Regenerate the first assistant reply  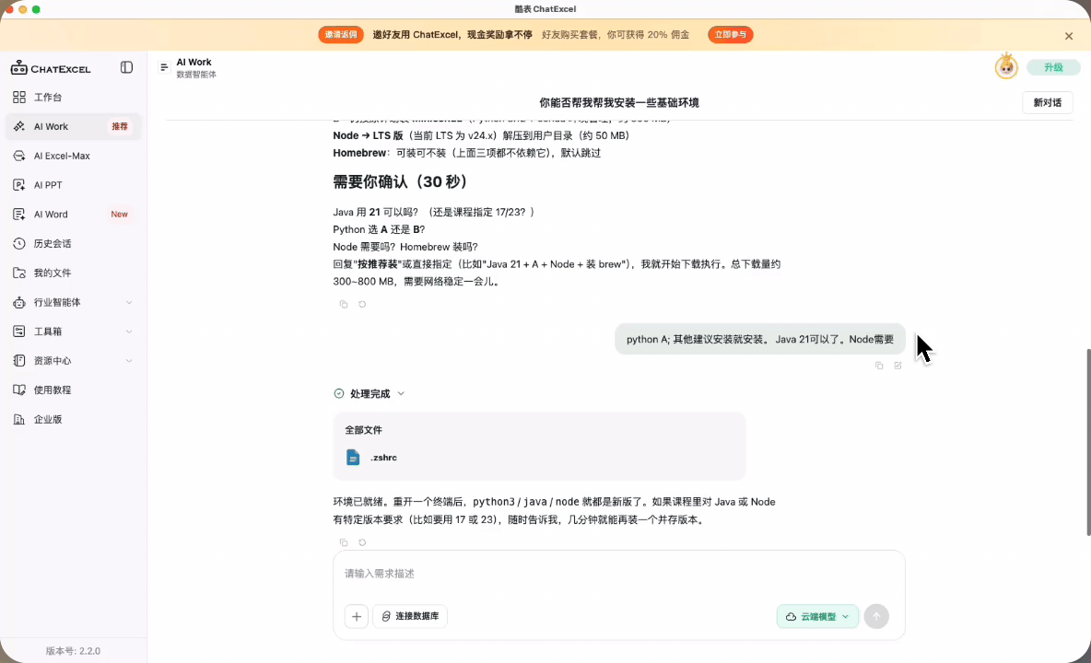(x=362, y=305)
